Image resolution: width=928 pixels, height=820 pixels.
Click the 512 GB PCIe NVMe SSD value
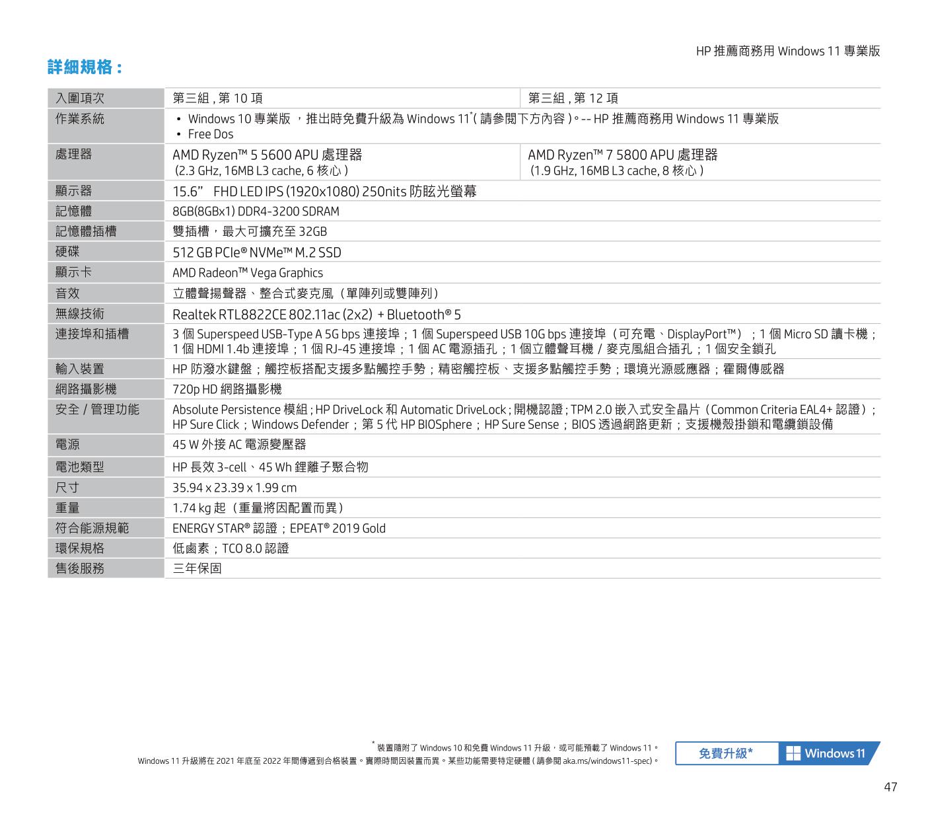(x=256, y=252)
